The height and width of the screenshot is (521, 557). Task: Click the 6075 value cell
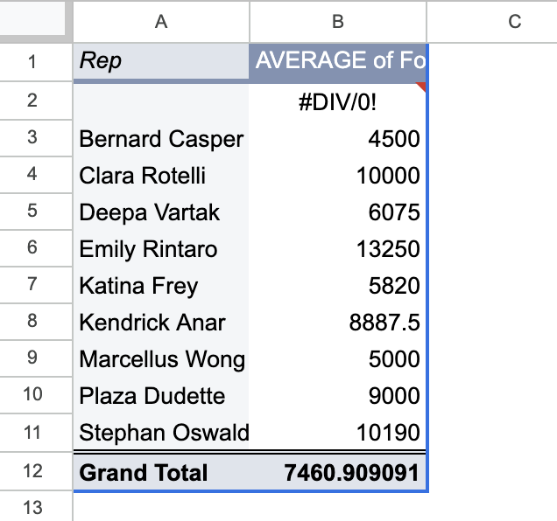338,212
